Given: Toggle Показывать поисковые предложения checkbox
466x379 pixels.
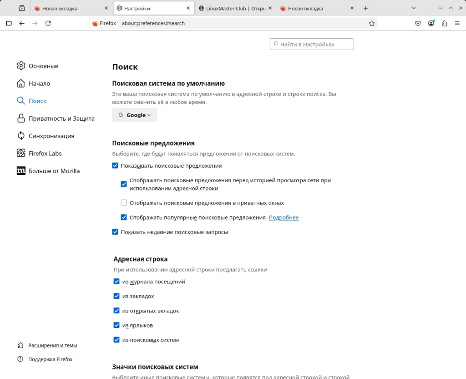Looking at the screenshot, I should click(x=115, y=166).
